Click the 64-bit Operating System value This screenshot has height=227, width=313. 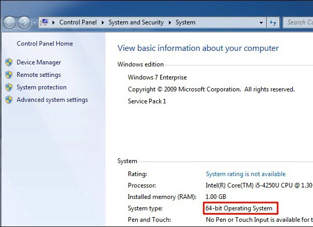[239, 208]
